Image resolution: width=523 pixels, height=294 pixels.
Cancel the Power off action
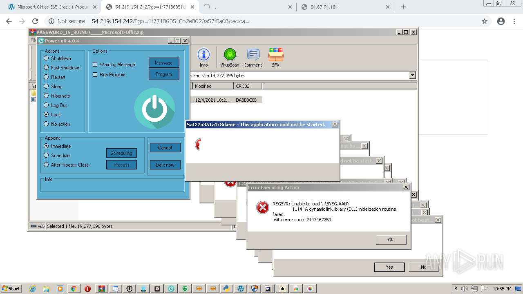point(165,148)
